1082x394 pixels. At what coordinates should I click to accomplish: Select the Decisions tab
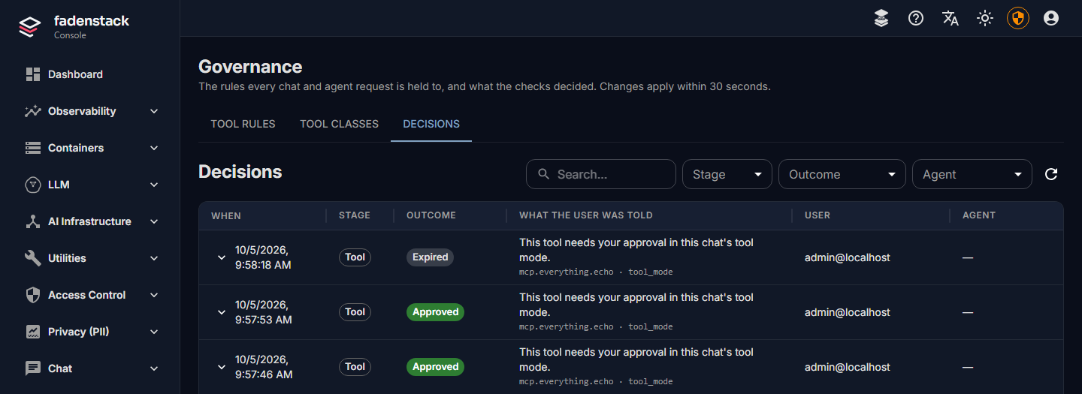click(431, 124)
